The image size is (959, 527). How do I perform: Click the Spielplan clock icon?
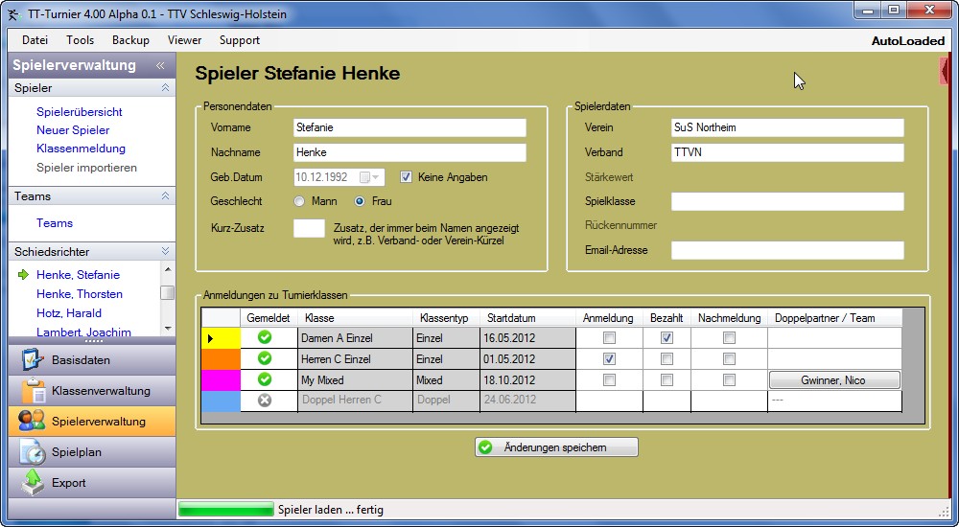(33, 451)
